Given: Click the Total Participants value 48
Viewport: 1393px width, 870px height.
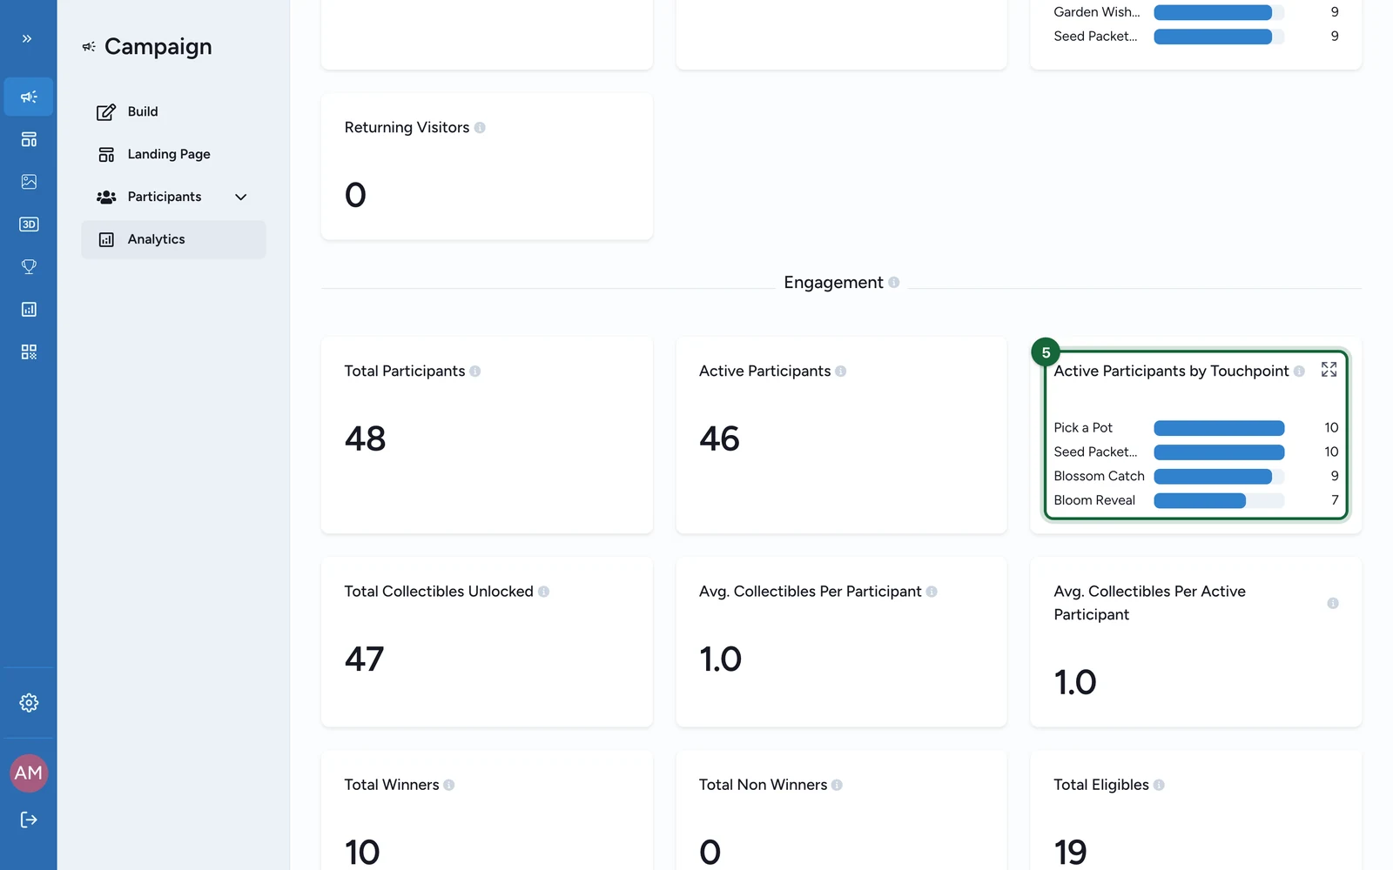Looking at the screenshot, I should [x=366, y=438].
